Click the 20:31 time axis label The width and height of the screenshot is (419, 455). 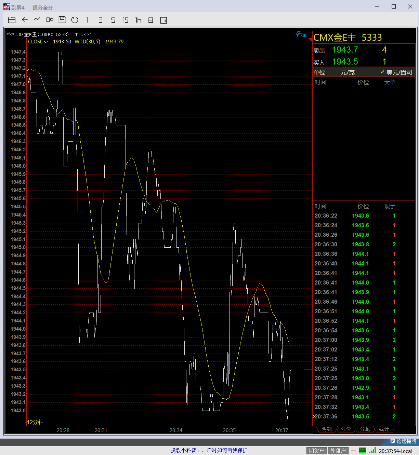101,430
